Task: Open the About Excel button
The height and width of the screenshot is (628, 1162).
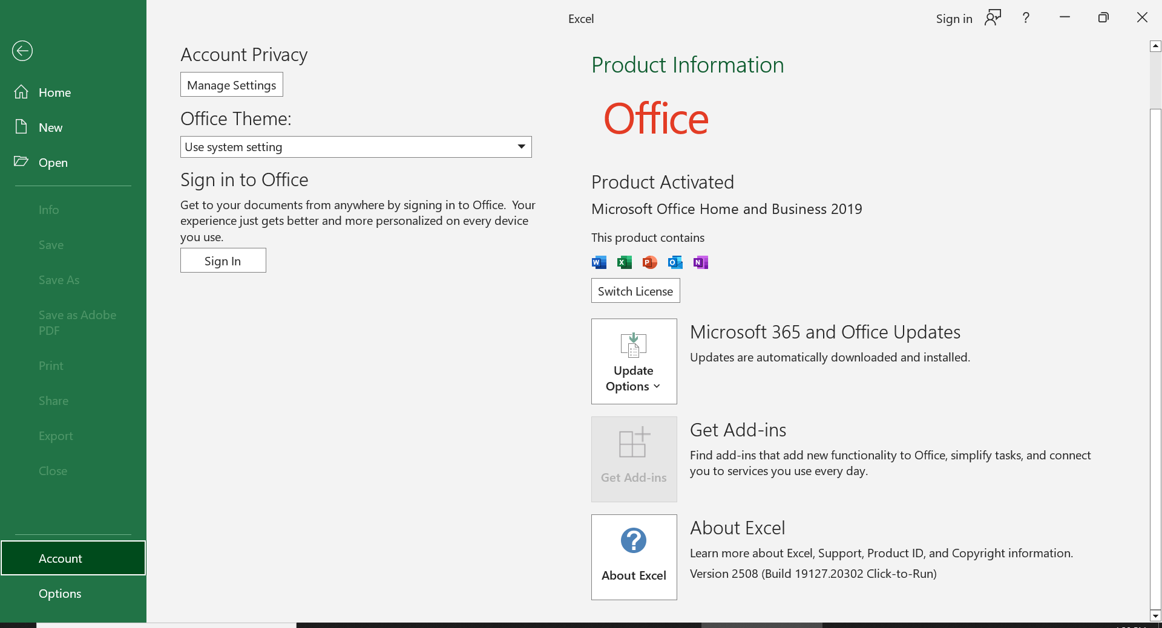Action: [x=634, y=557]
